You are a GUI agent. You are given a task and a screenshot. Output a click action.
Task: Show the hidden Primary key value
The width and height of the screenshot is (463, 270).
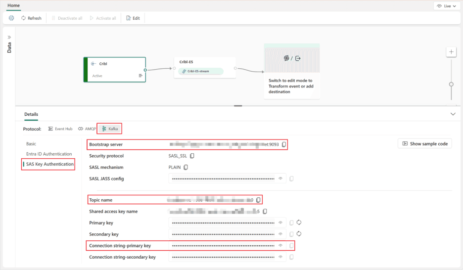280,223
